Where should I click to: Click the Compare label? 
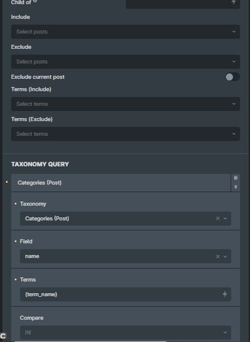pos(32,318)
